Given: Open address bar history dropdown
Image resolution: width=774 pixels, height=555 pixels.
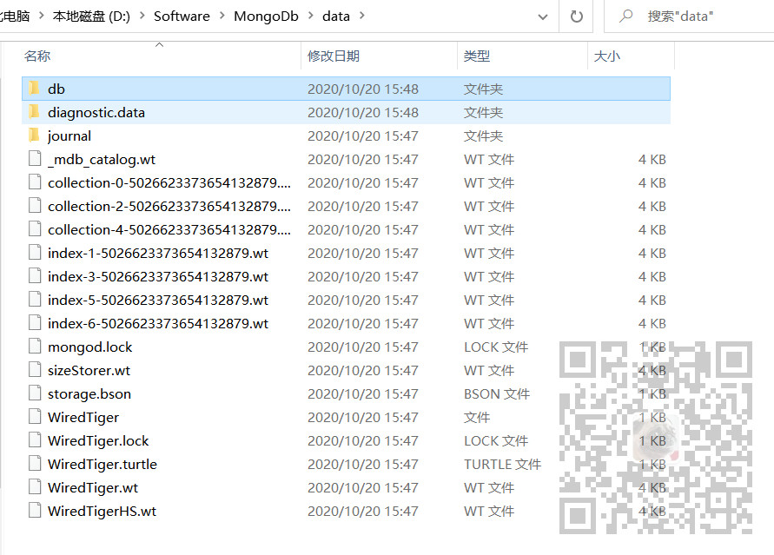Looking at the screenshot, I should [x=542, y=17].
